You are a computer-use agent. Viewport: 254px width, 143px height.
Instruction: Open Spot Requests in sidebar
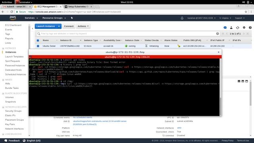tap(12, 61)
